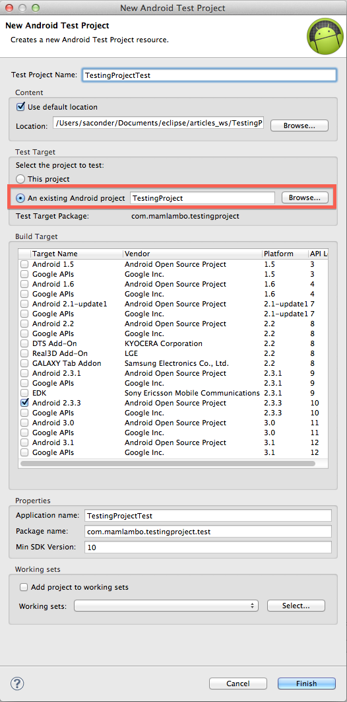347x702 pixels.
Task: Enable Add project to working sets
Action: 23,587
